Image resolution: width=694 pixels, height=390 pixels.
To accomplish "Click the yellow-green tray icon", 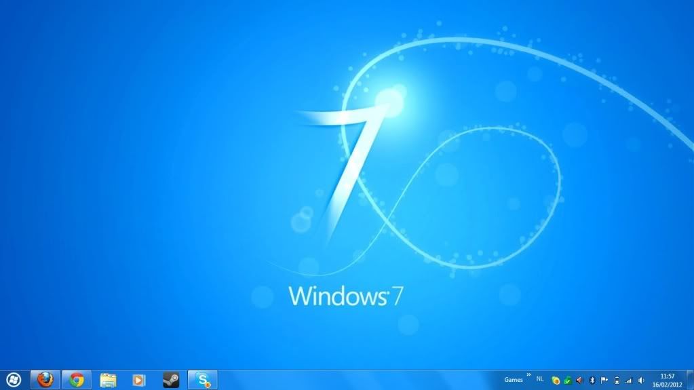I will (x=556, y=381).
